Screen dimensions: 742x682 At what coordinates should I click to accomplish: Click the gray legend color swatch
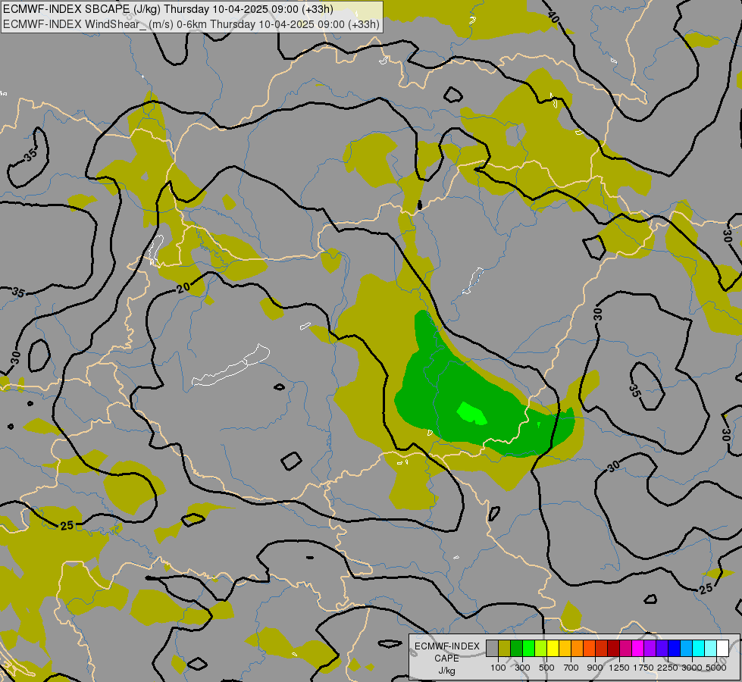click(492, 648)
